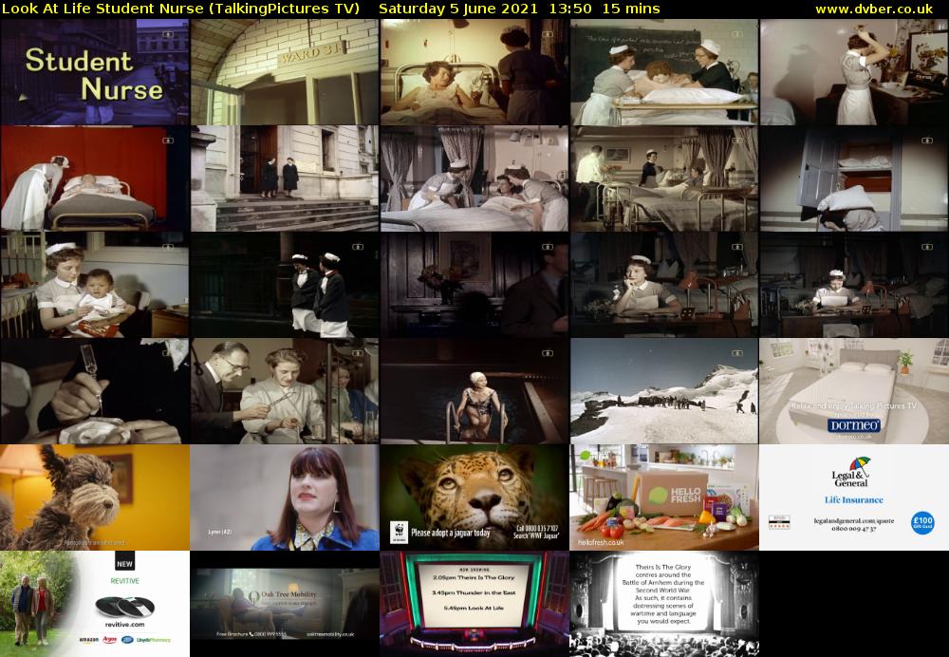This screenshot has width=949, height=657.
Task: Open the Legal & General Life Insurance thumbnail
Action: point(854,497)
